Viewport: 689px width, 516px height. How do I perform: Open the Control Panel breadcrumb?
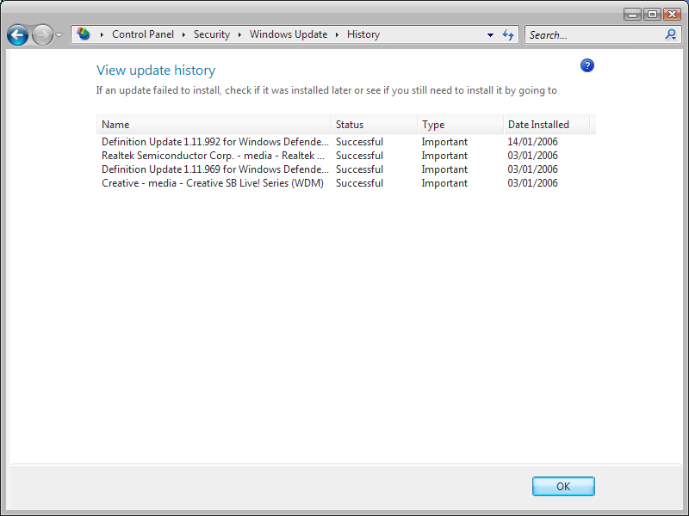click(143, 34)
